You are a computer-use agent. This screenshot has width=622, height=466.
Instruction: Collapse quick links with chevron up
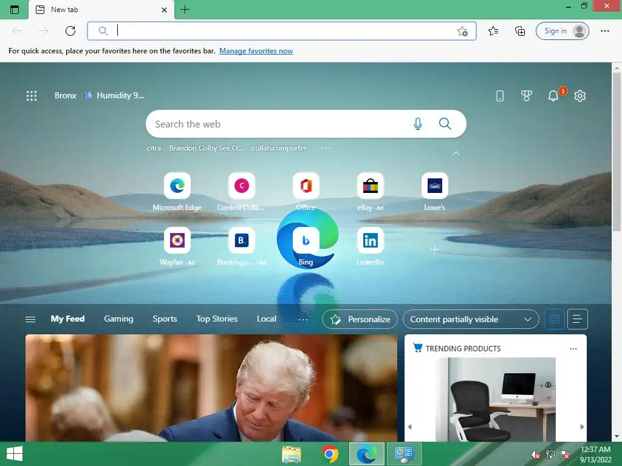456,153
